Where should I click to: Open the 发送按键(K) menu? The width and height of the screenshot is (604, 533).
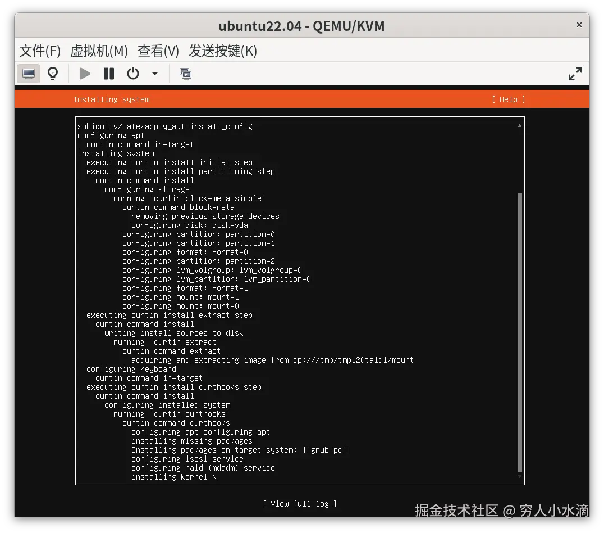[x=223, y=51]
